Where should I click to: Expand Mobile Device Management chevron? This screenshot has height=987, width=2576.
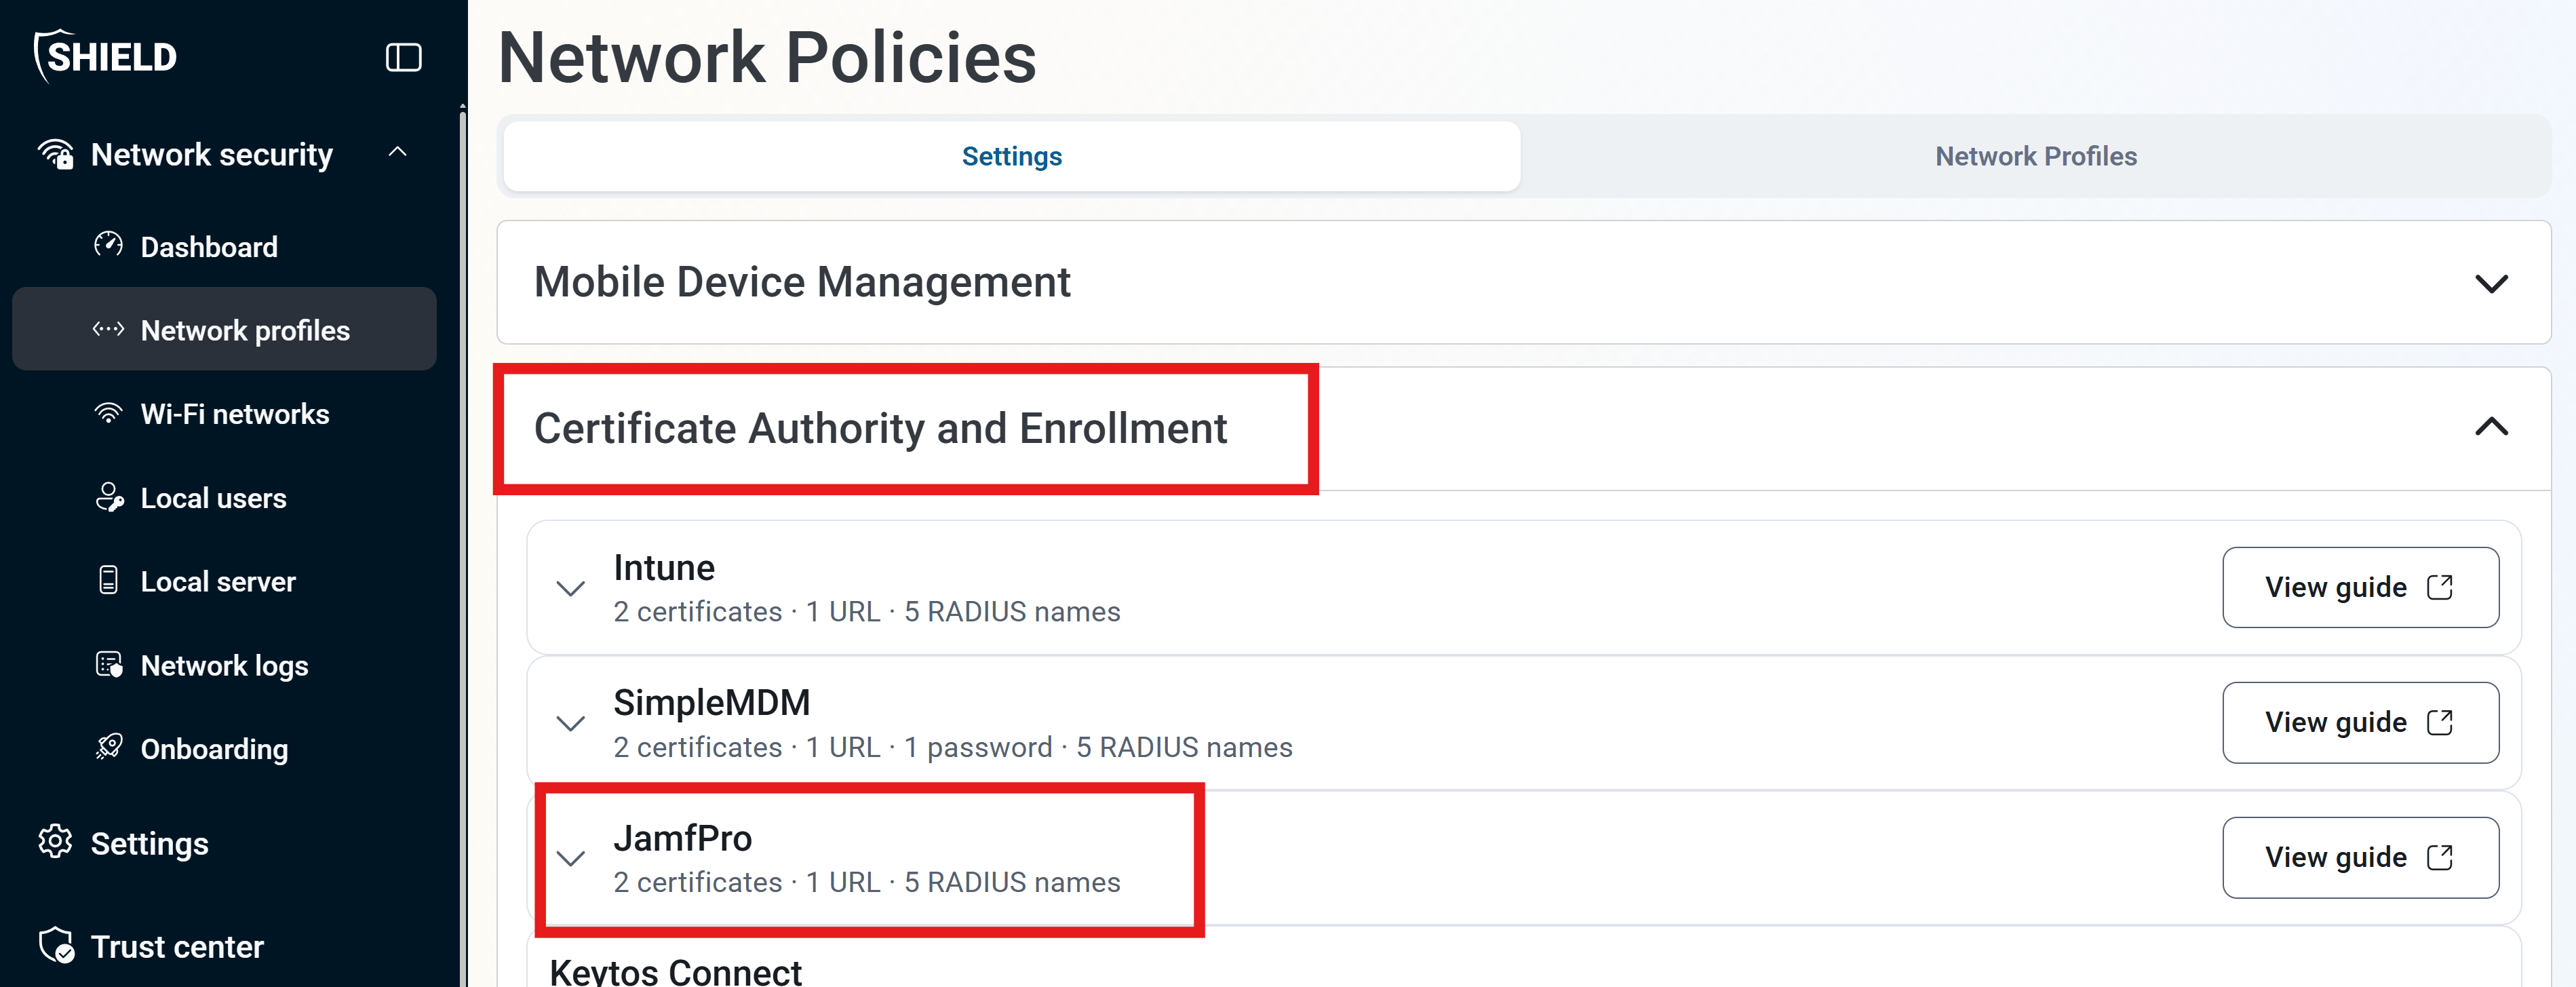tap(2491, 283)
